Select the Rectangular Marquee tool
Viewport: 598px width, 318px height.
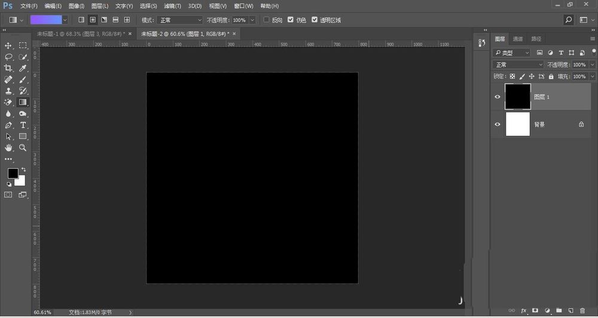(x=23, y=46)
